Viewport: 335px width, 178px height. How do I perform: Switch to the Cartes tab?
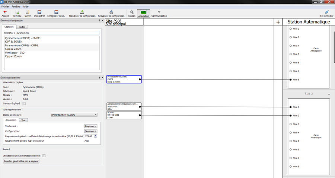22,27
